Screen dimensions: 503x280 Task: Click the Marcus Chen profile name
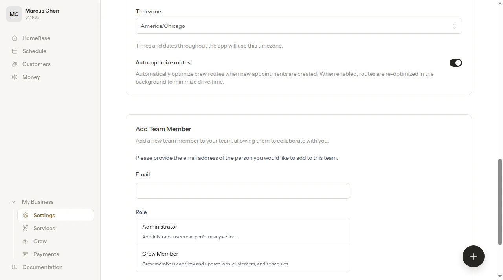tap(42, 11)
